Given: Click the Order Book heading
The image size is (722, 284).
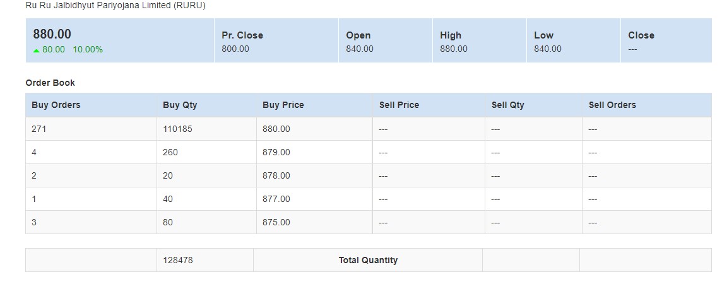Looking at the screenshot, I should [x=50, y=83].
